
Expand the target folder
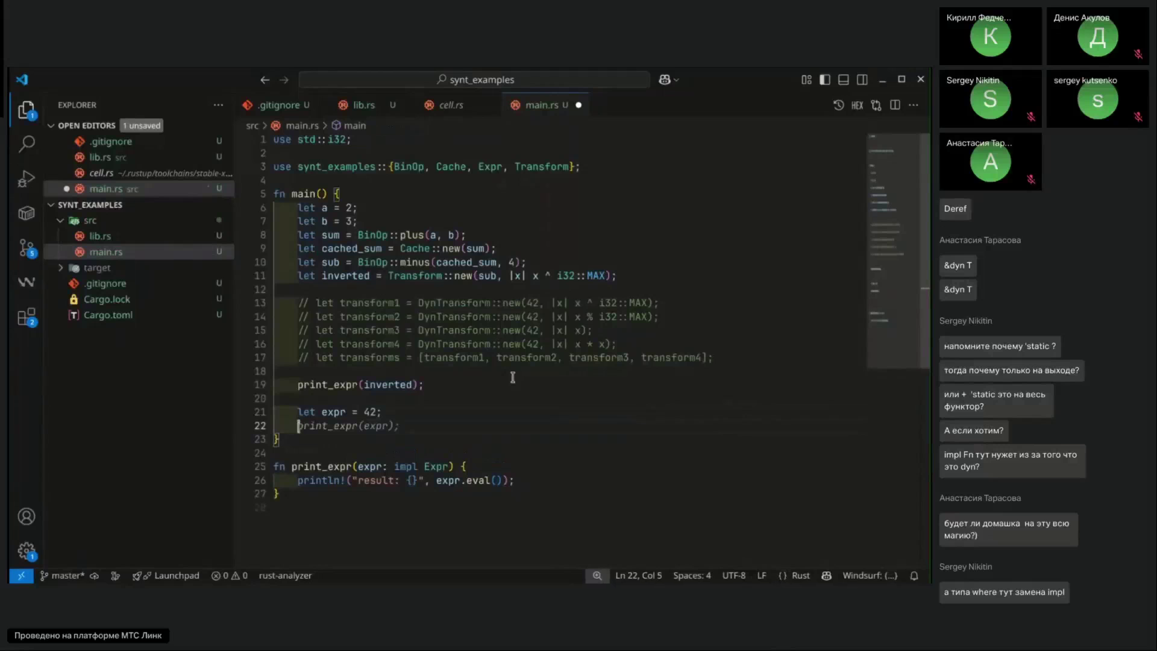96,268
